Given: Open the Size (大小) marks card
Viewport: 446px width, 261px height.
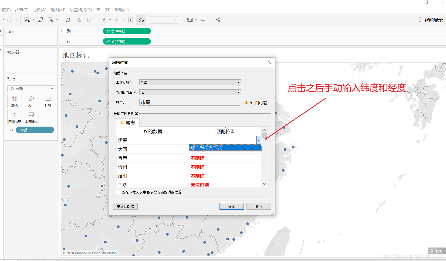Looking at the screenshot, I should pos(31,101).
